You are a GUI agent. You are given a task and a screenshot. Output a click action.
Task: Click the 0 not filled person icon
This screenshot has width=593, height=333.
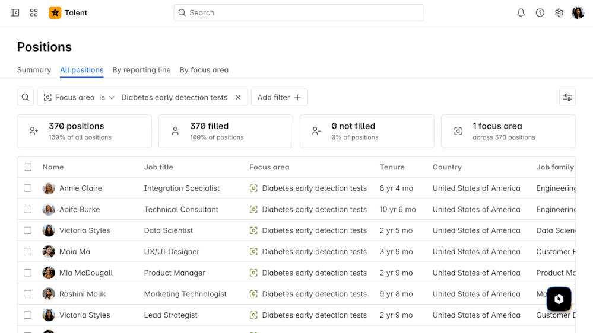click(x=316, y=131)
